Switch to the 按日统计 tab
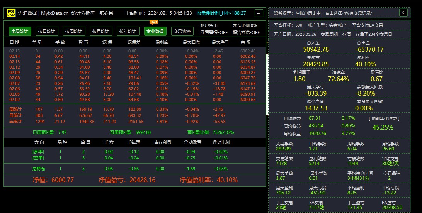 tap(47, 31)
